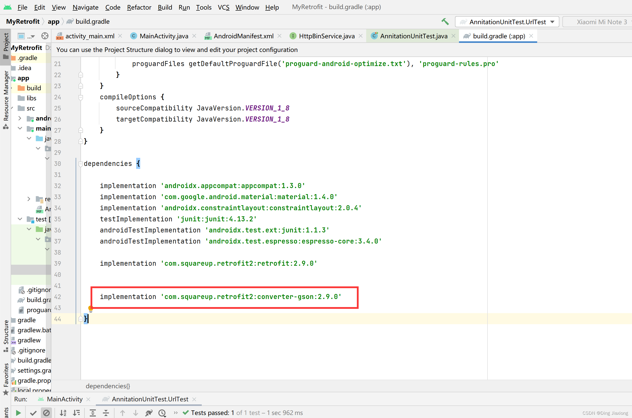632x418 pixels.
Task: Expand the androidTest folder in project tree
Action: [20, 118]
